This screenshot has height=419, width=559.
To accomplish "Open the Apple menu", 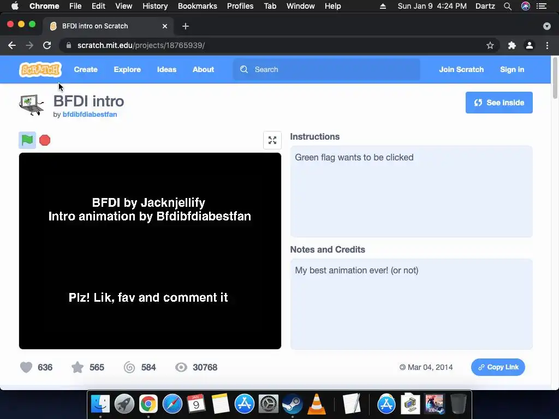I will point(15,6).
